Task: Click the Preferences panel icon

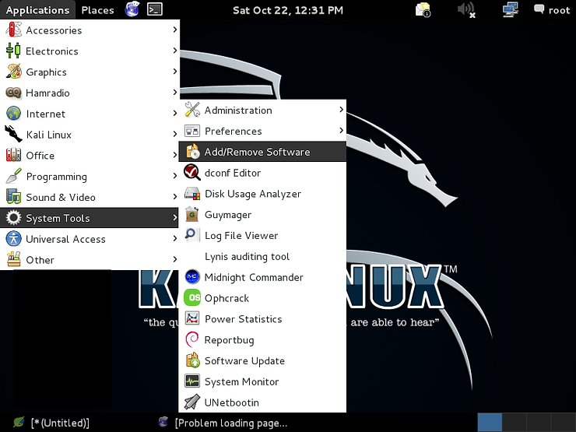Action: [x=192, y=131]
